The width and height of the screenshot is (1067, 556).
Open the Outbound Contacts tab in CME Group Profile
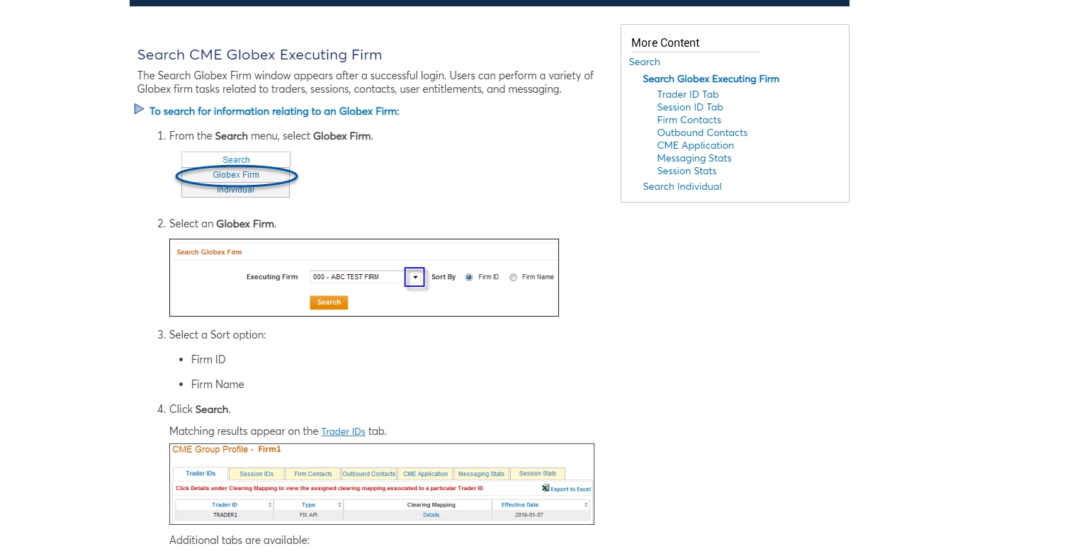tap(369, 474)
